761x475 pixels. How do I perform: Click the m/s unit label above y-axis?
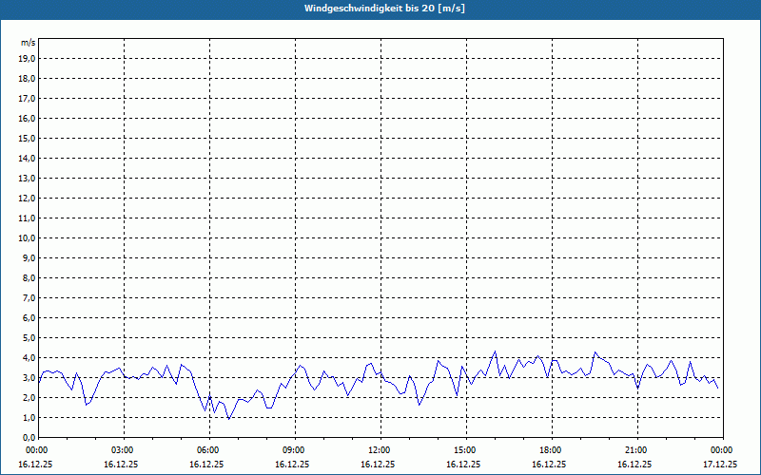[29, 43]
